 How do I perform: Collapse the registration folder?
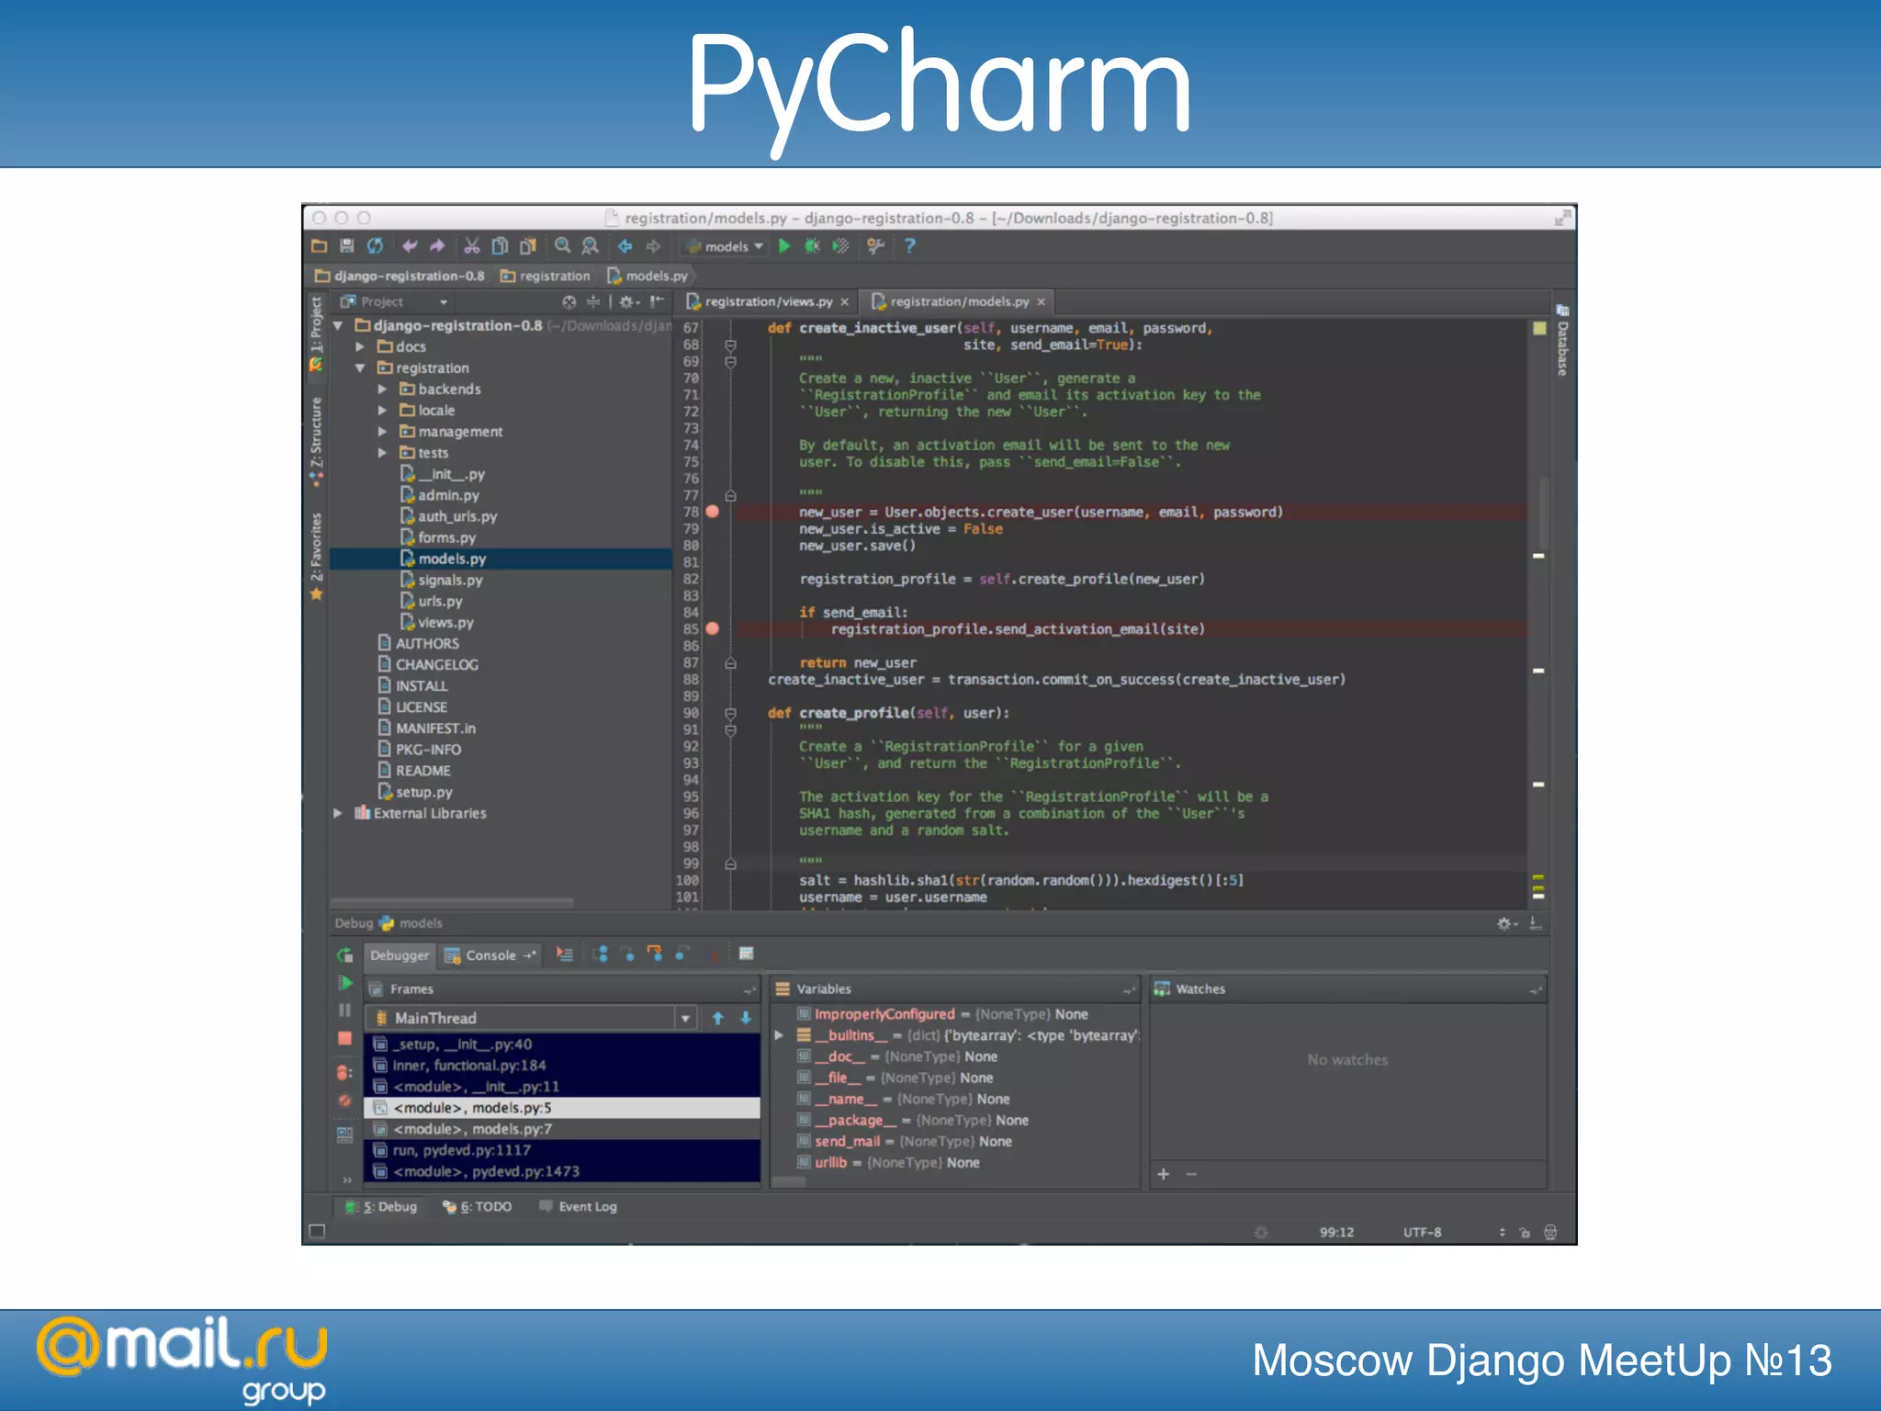(x=360, y=368)
